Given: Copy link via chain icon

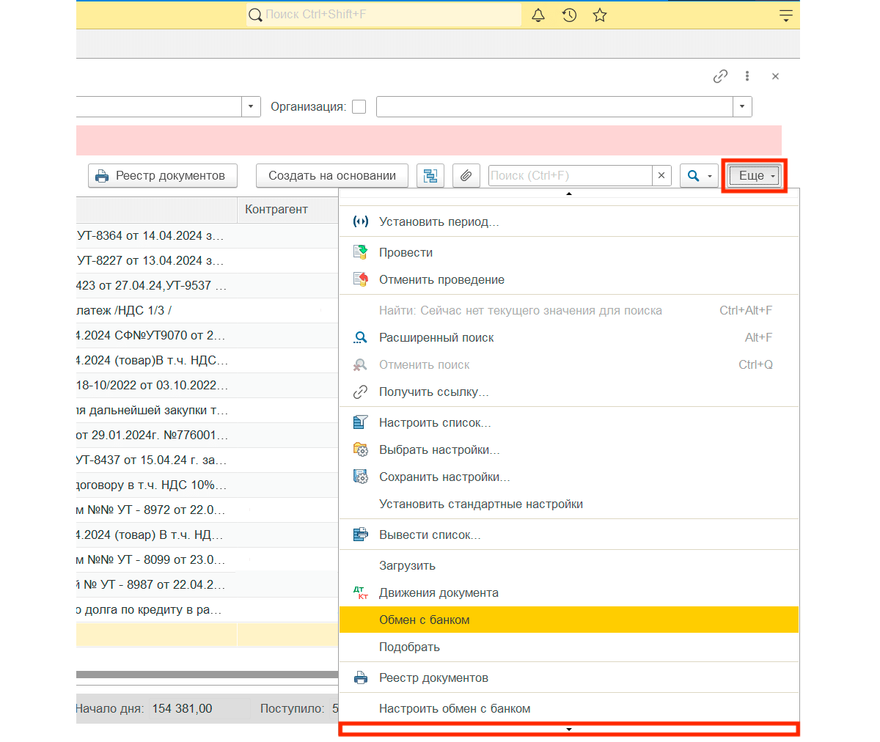Looking at the screenshot, I should [720, 76].
